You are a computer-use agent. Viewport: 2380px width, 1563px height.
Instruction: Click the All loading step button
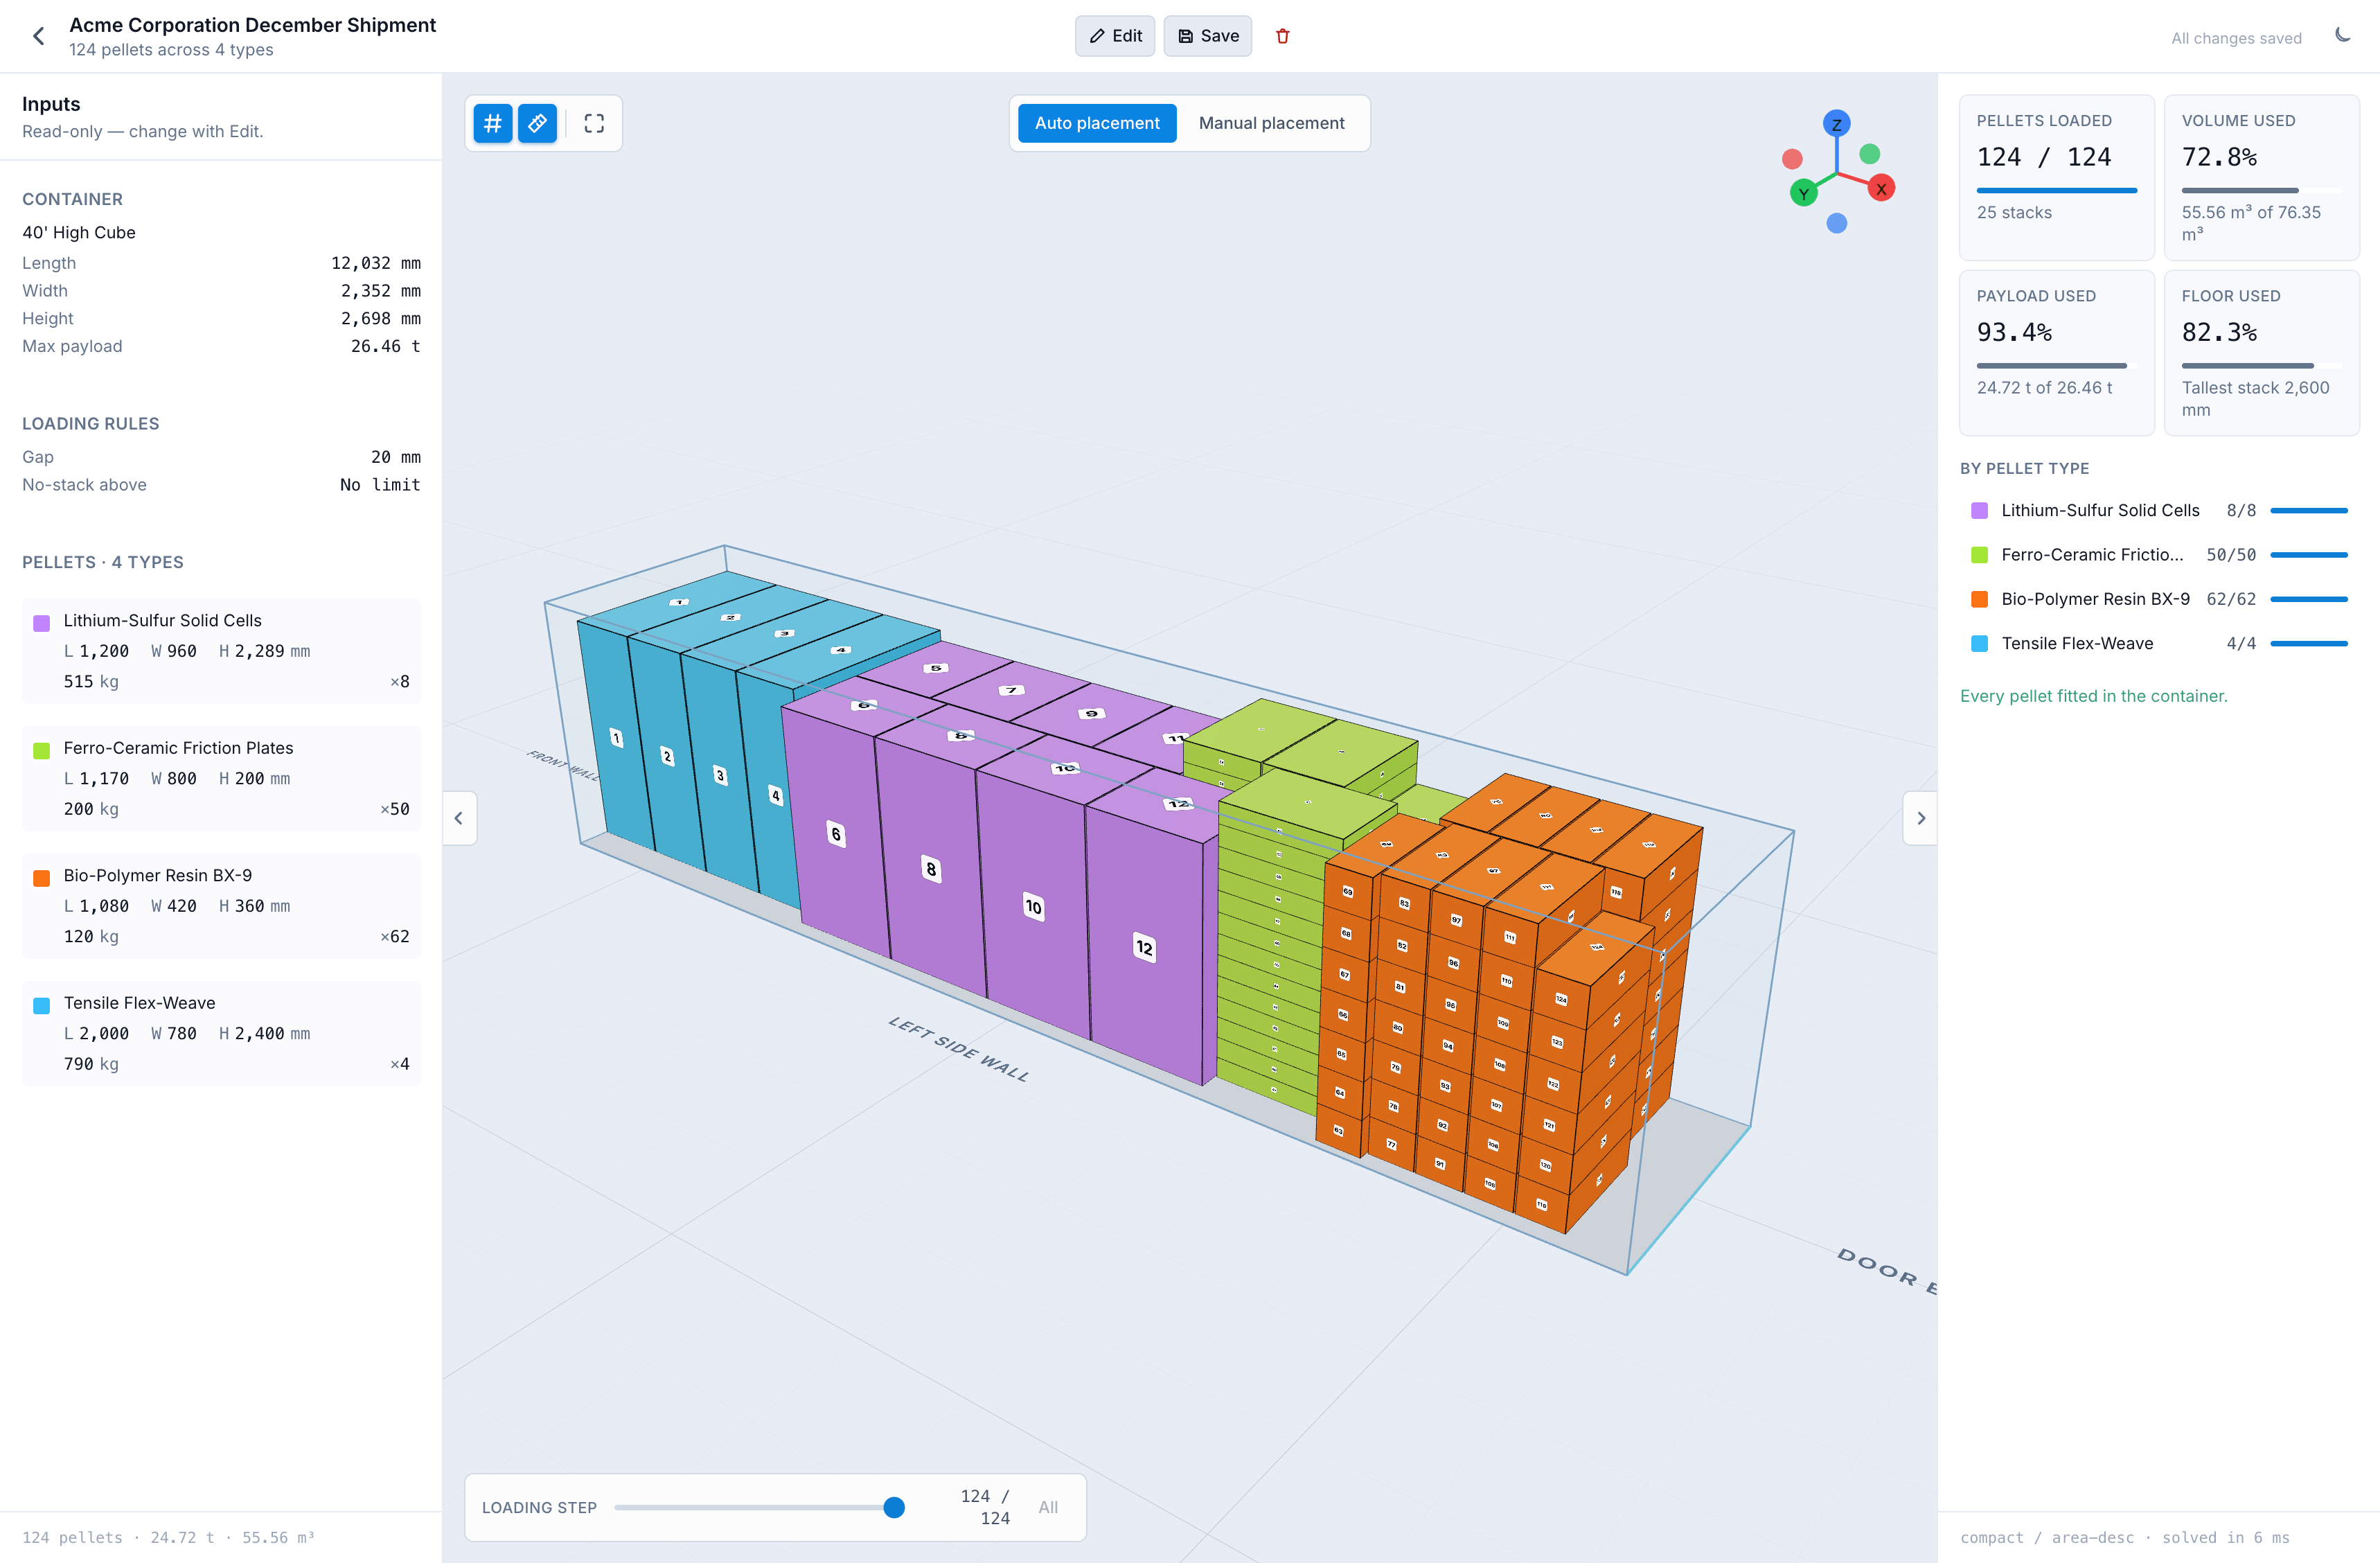[x=1047, y=1507]
